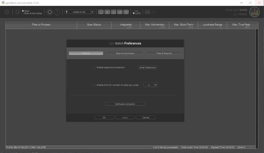Check Enable limit for cpu cores

pyautogui.click(x=94, y=85)
